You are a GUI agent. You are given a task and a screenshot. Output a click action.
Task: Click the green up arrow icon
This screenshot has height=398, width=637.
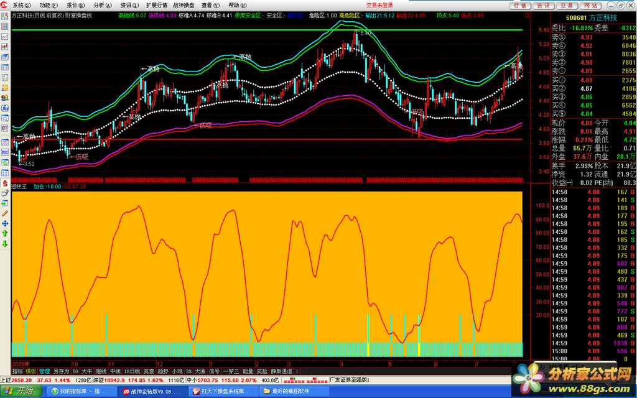click(5, 234)
